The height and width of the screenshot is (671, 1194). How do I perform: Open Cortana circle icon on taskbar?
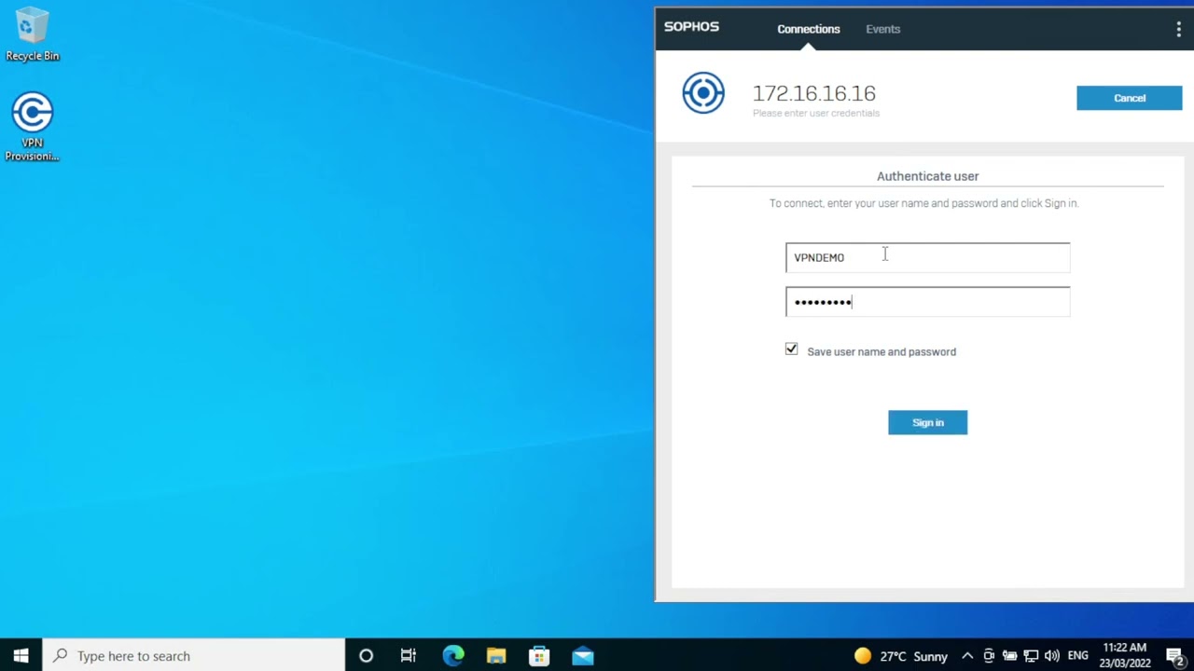tap(366, 655)
